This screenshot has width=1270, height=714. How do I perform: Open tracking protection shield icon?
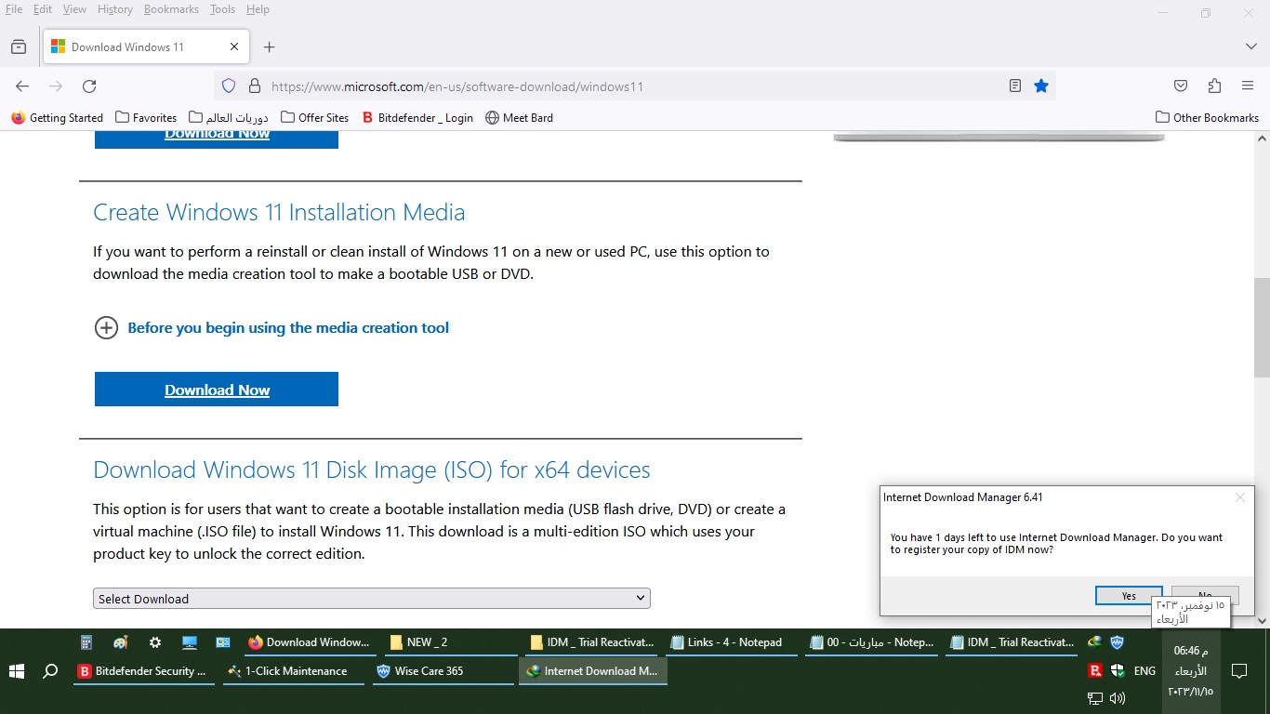point(229,86)
